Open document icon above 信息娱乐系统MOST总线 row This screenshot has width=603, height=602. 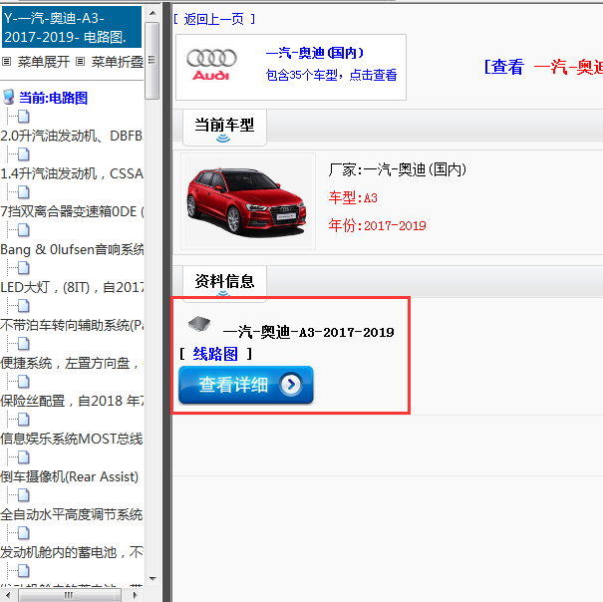coord(24,420)
